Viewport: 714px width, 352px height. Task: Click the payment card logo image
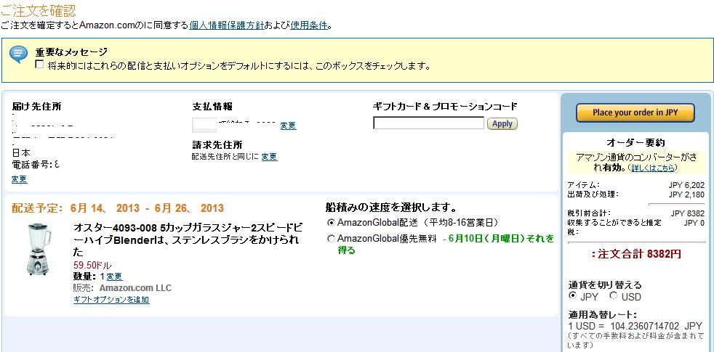(x=204, y=125)
